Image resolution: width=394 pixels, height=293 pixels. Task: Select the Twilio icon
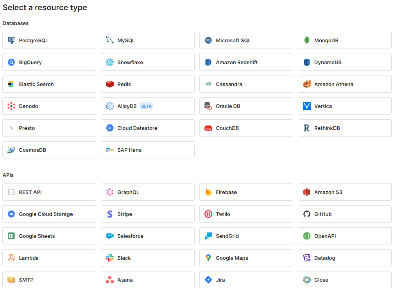[208, 214]
